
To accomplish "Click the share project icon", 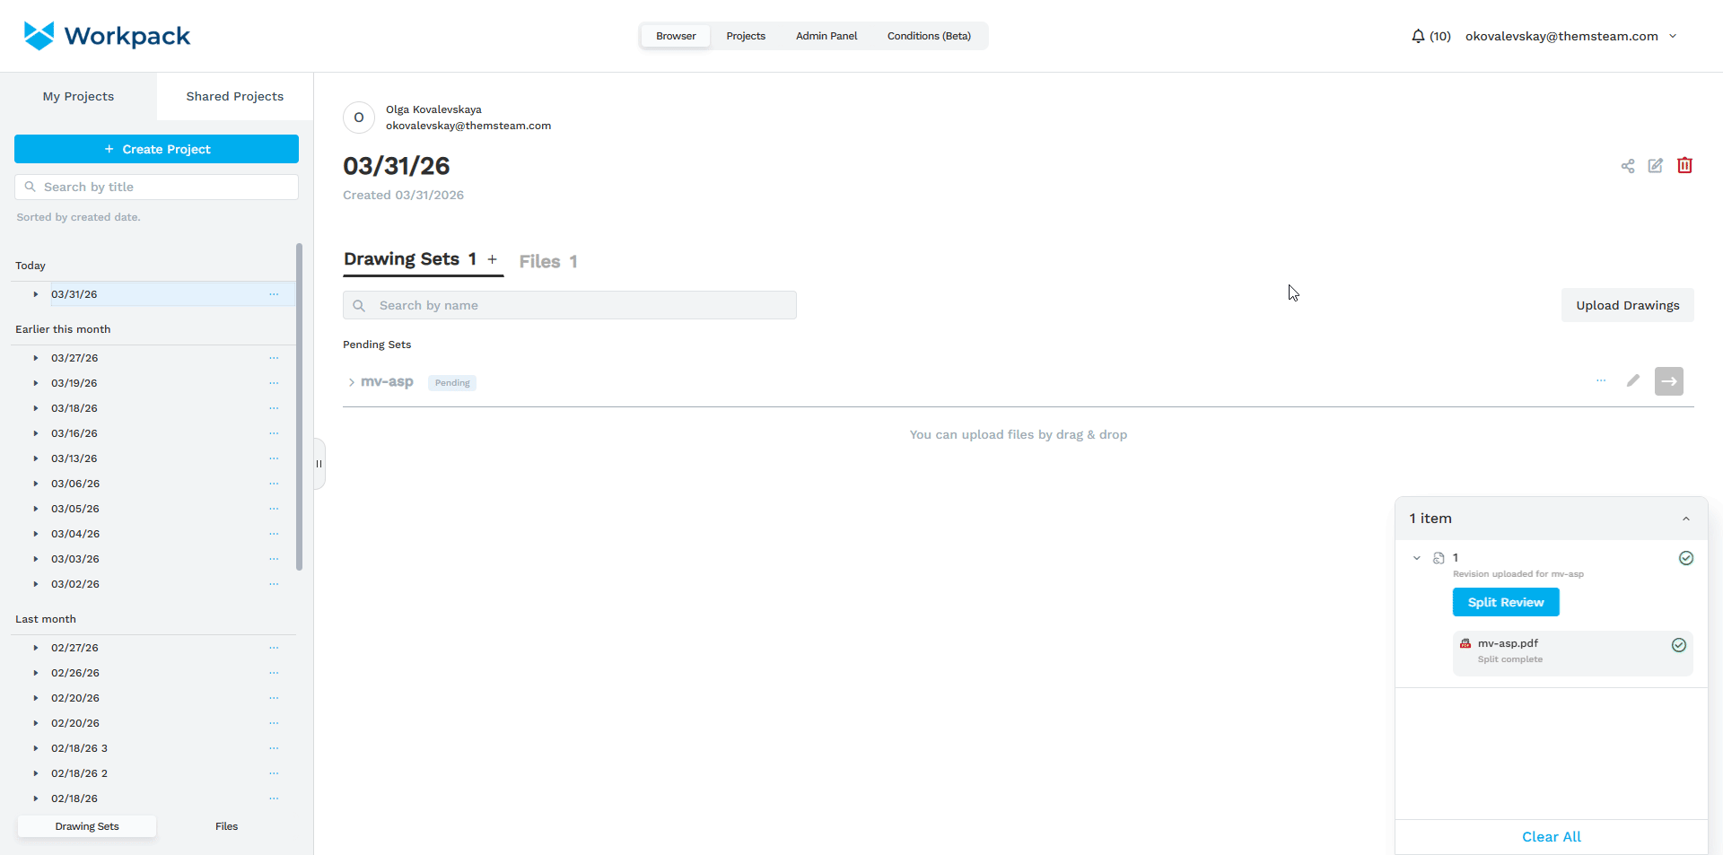I will coord(1627,166).
